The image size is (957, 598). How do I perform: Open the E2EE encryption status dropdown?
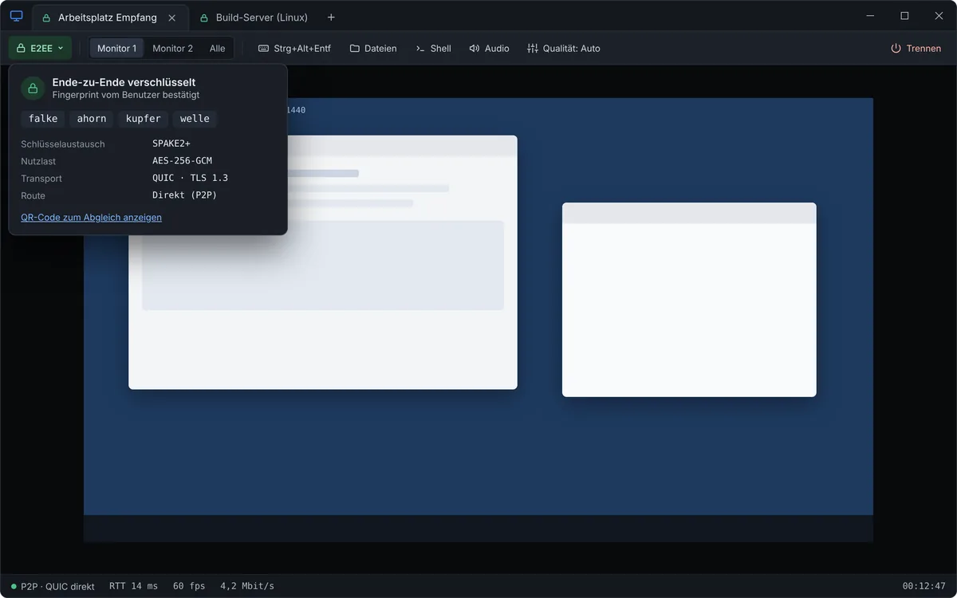(40, 48)
